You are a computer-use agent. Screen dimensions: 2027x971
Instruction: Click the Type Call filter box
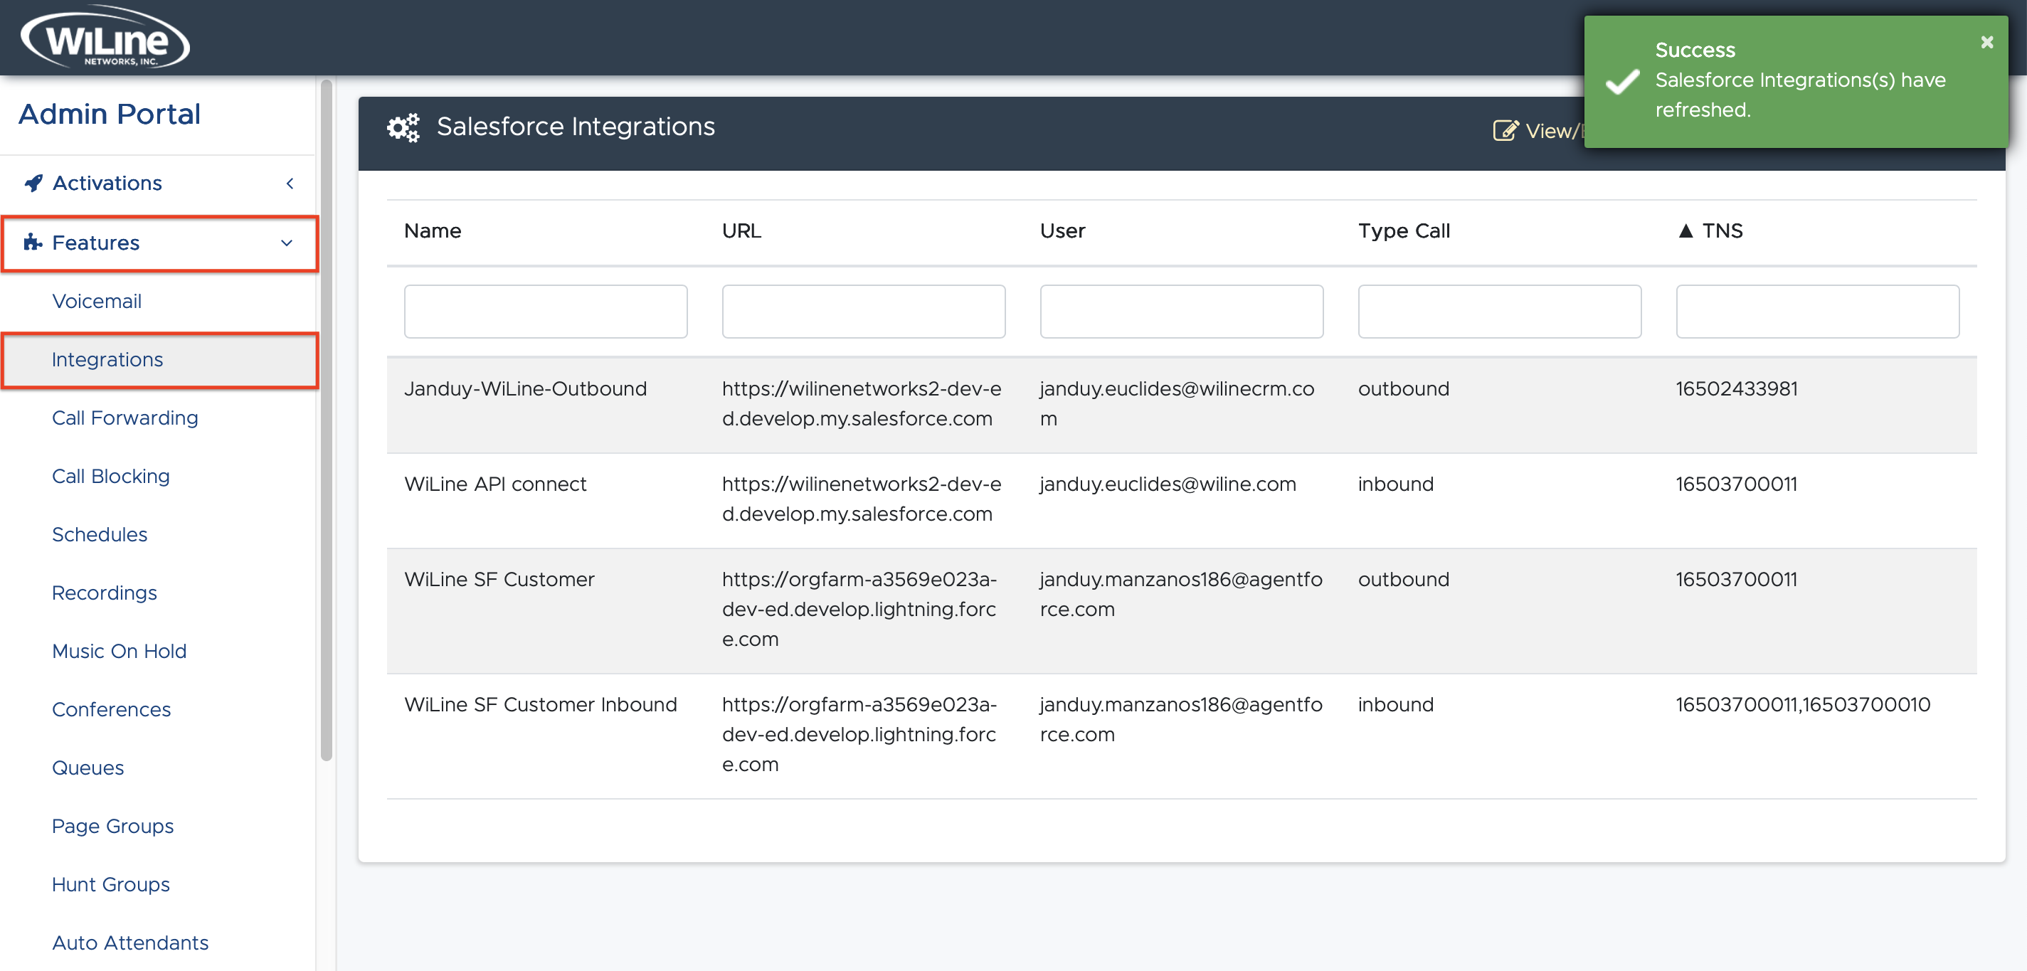[1498, 311]
